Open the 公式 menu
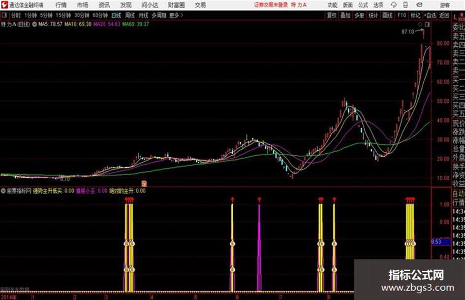This screenshot has height=300, width=465. click(363, 5)
